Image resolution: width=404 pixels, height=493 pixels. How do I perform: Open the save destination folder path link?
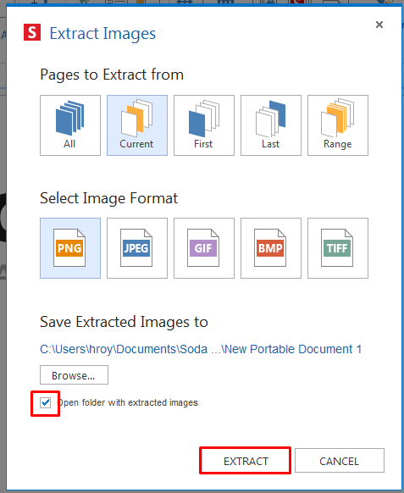pos(201,349)
